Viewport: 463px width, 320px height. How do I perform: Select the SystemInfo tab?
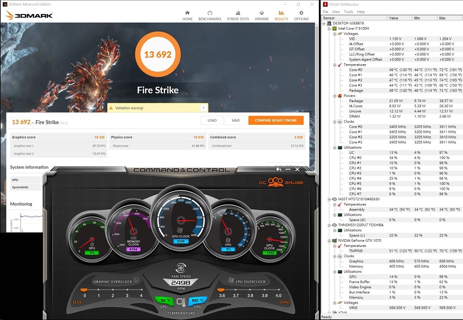25,187
